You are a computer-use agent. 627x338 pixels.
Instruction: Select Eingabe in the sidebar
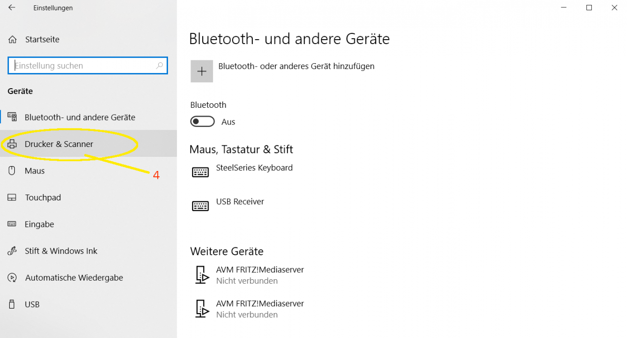pyautogui.click(x=88, y=224)
